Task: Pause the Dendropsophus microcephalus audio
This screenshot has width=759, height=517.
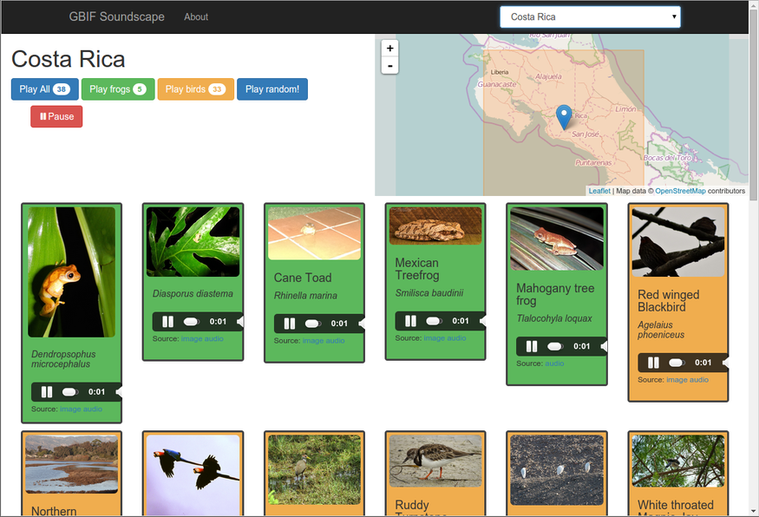Action: pyautogui.click(x=47, y=391)
